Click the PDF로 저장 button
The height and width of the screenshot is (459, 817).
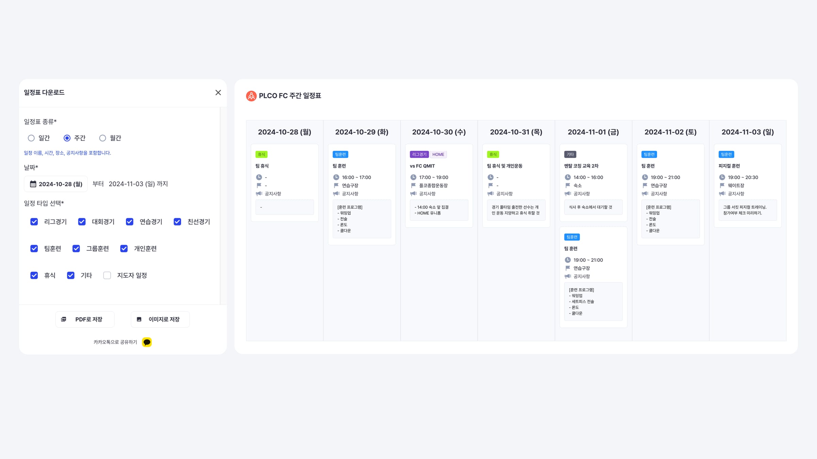[85, 319]
